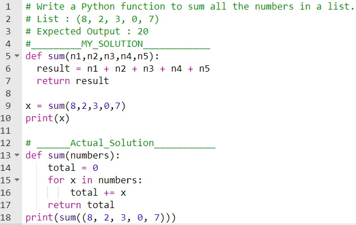Click line number 11 in the gutter
Image resolution: width=356 pixels, height=225 pixels.
point(6,131)
